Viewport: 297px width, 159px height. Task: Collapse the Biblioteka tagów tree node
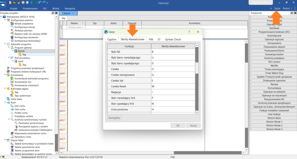point(5,89)
